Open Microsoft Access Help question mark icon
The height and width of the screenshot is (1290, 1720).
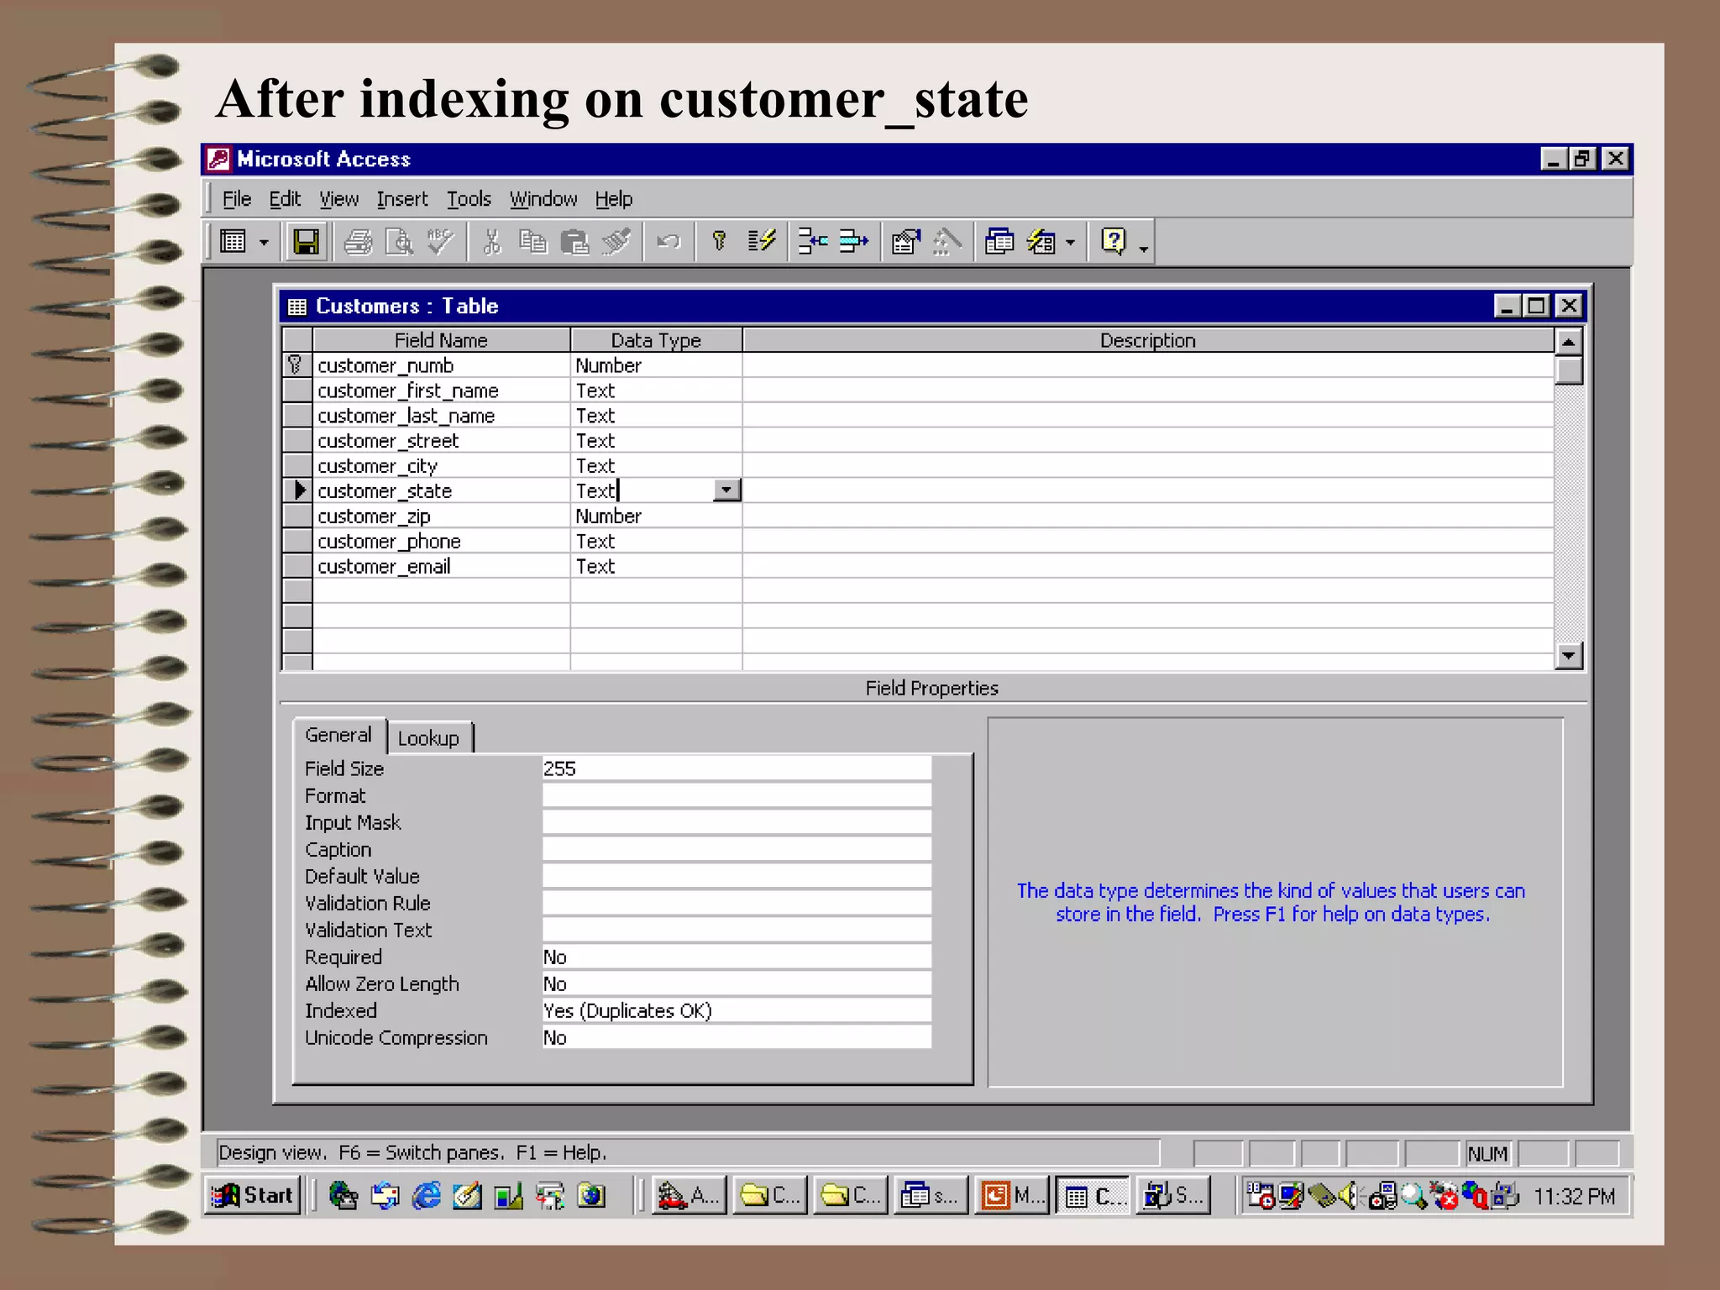(1114, 242)
